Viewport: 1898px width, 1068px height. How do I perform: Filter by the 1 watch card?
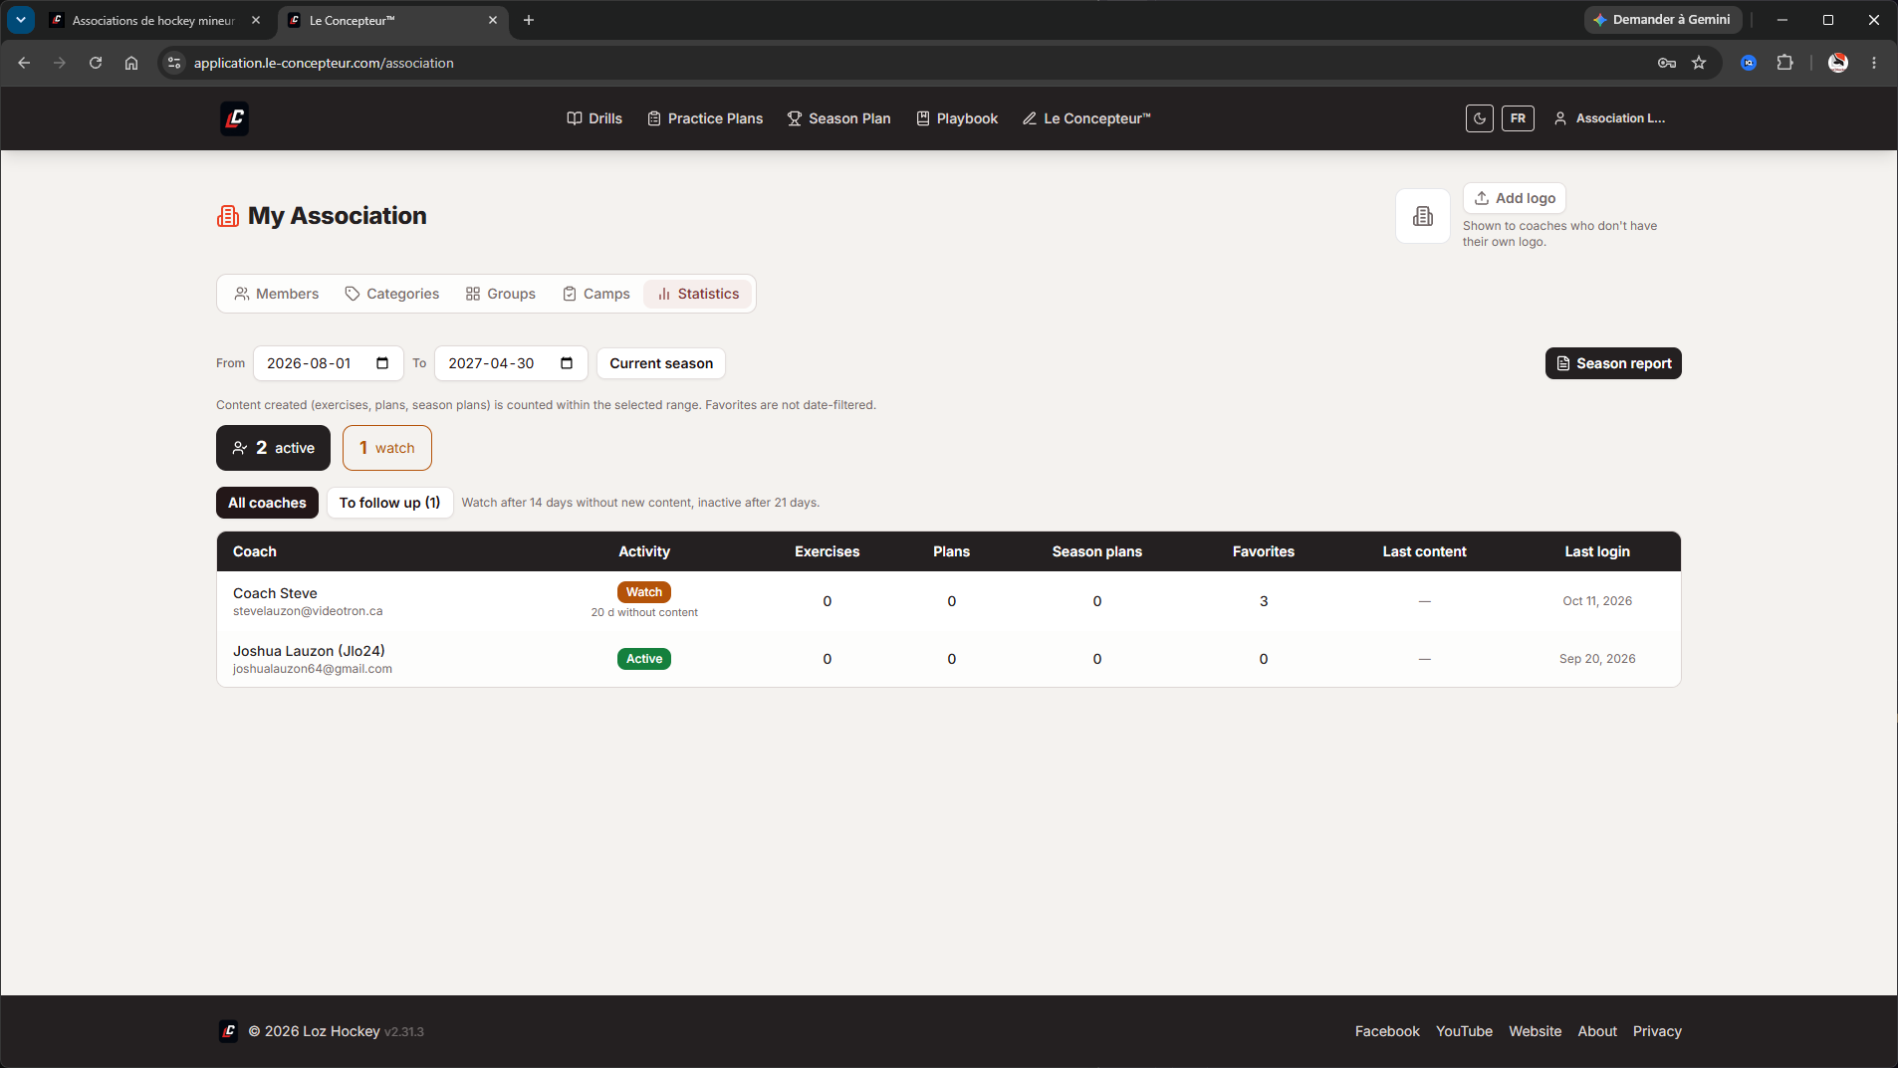[x=387, y=448]
